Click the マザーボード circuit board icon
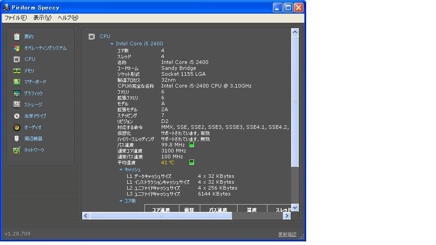The height and width of the screenshot is (245, 436). 17,82
